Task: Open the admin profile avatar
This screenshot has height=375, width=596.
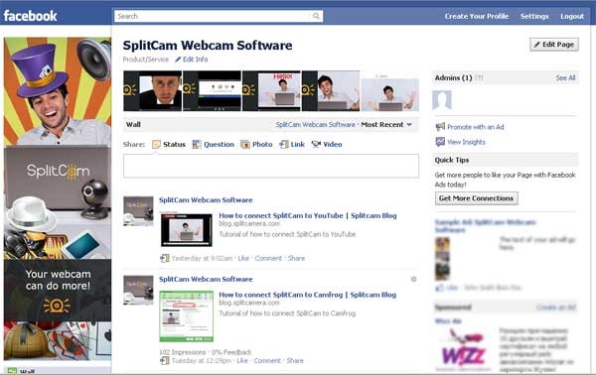Action: pyautogui.click(x=442, y=100)
